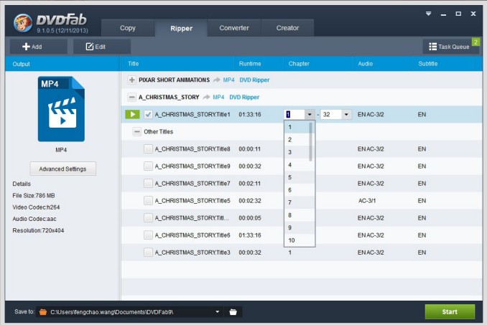Click the Subtitle column header

[428, 64]
